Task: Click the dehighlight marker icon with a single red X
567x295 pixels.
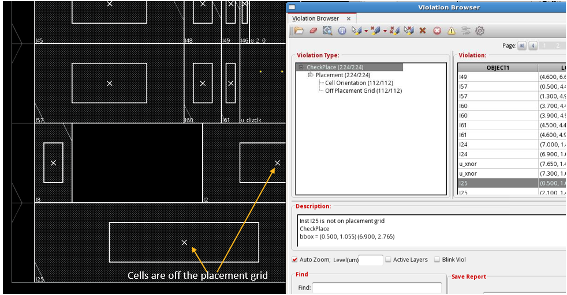Action: 375,31
